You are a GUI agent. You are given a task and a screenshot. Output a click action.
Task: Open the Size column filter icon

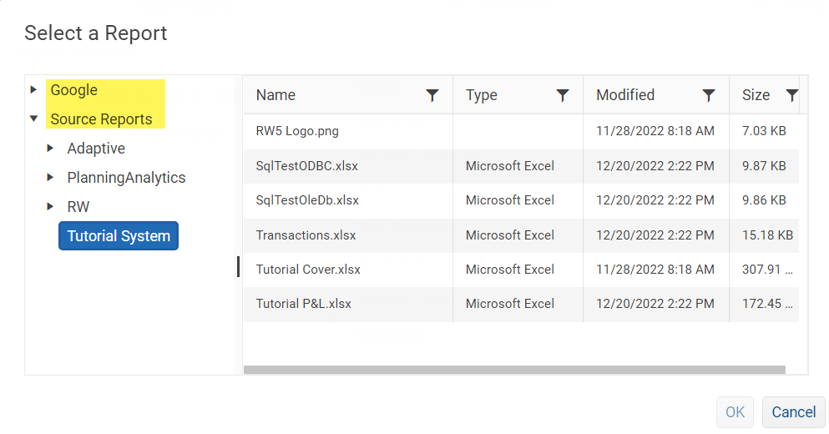point(791,95)
